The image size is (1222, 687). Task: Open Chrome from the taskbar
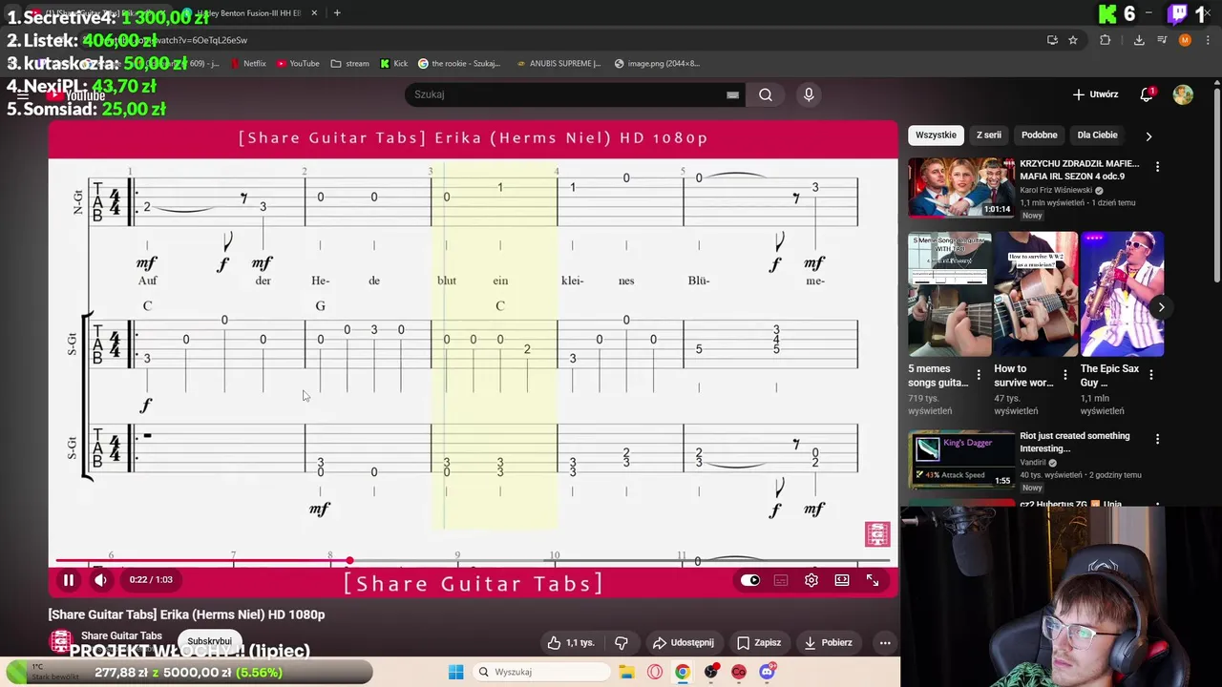[683, 672]
